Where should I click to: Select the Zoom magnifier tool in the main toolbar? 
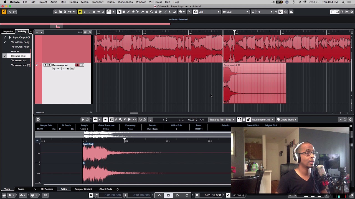[x=151, y=12]
